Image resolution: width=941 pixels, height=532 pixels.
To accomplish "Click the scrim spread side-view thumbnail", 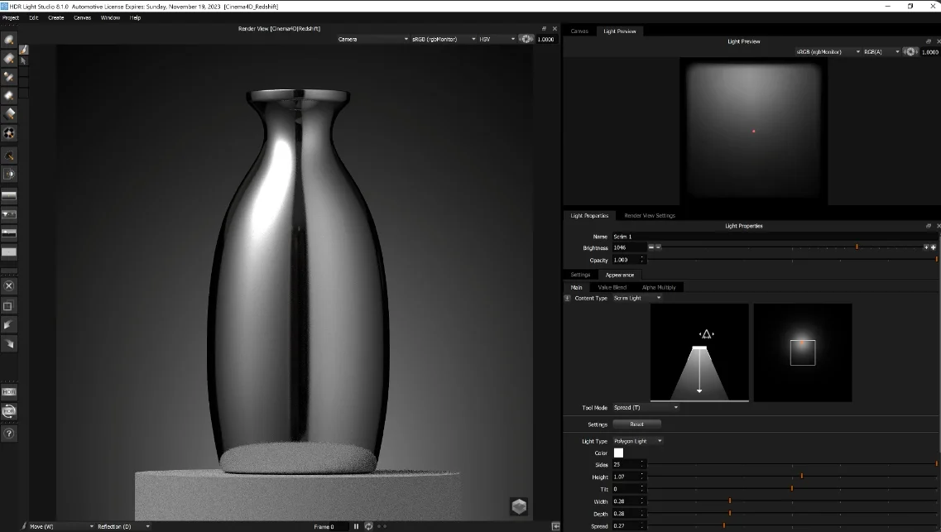I will 699,352.
